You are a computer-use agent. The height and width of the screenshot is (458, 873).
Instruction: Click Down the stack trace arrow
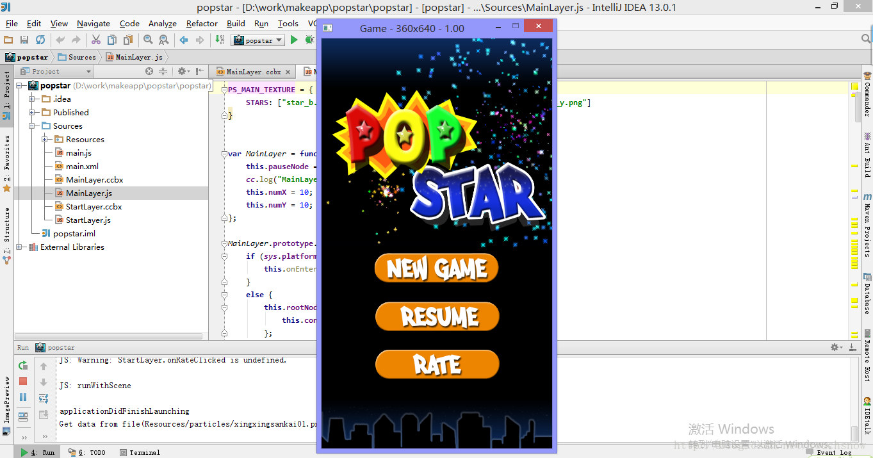[x=44, y=382]
